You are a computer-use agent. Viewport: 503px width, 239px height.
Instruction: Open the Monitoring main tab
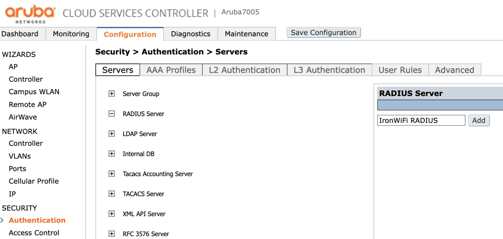click(x=71, y=34)
